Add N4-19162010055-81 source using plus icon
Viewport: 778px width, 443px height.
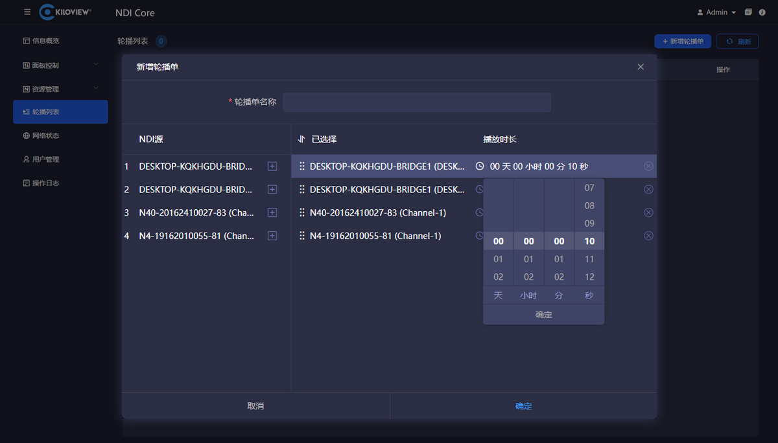pos(272,236)
